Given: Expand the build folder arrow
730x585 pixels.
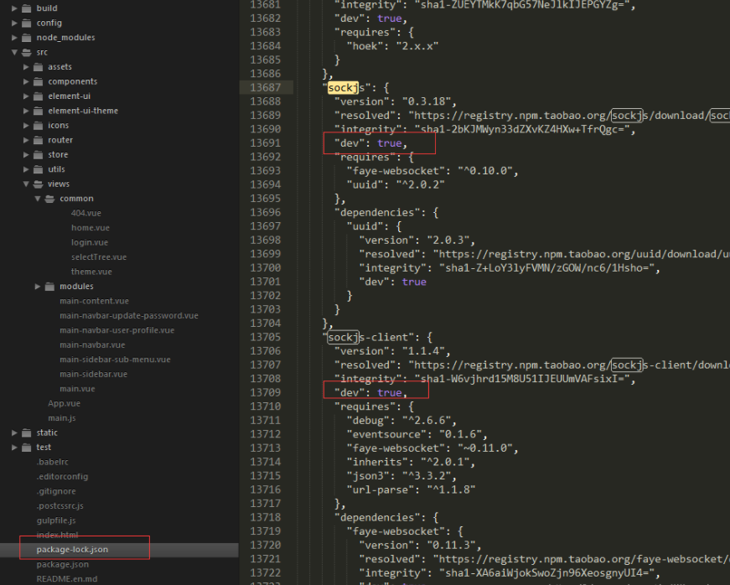Looking at the screenshot, I should coord(14,8).
